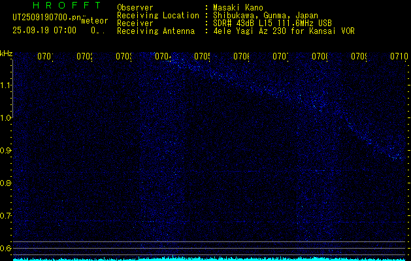Click the kHz axis unit label
This screenshot has width=411, height=261.
click(6, 54)
